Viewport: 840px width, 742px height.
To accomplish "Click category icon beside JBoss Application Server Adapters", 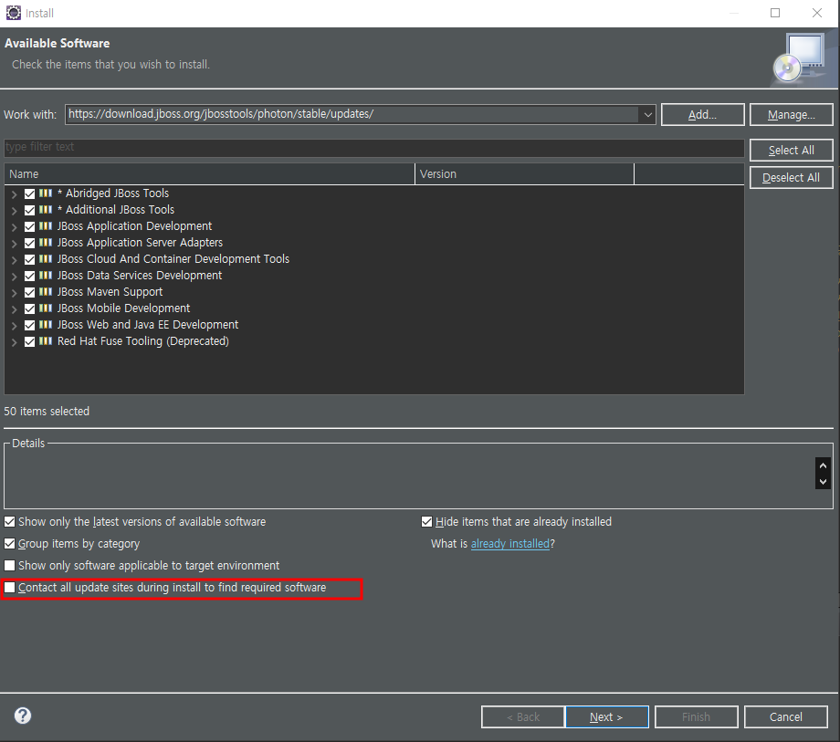I will tap(46, 243).
